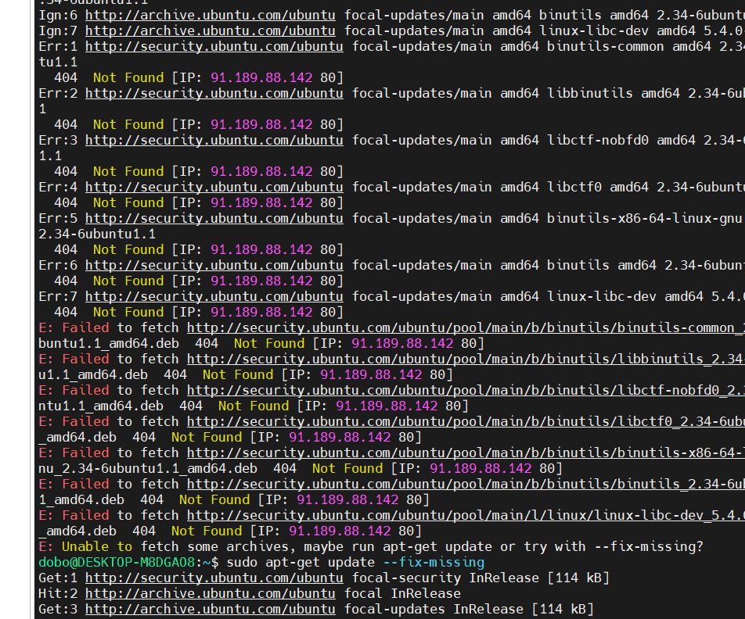Click 'nu_2.34-6ubuntu1.1_amd64.deb' text

pyautogui.click(x=148, y=468)
